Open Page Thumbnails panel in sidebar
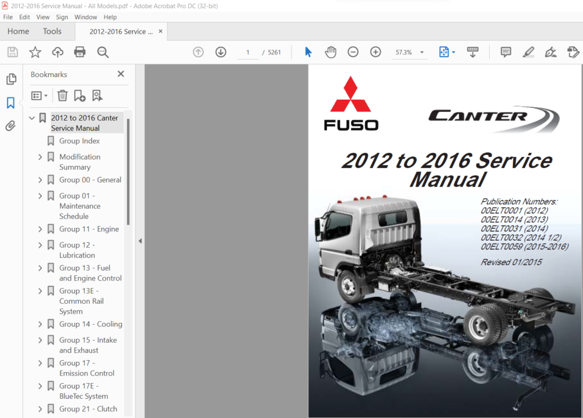 point(11,79)
